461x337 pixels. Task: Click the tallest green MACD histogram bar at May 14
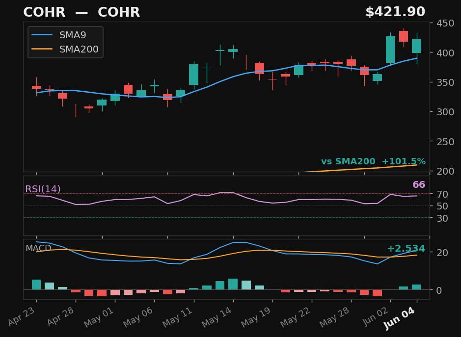(233, 284)
